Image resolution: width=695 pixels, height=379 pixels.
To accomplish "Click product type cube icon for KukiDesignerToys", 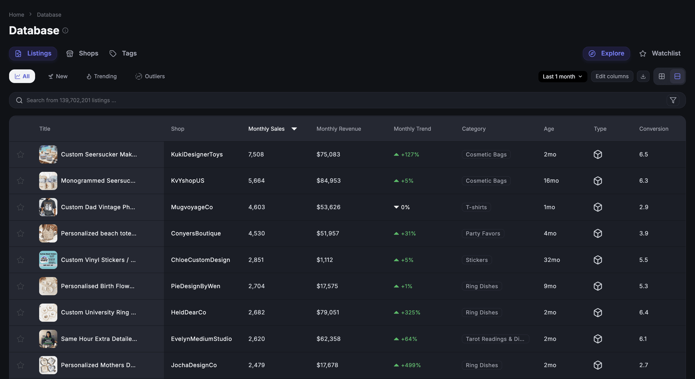I will tap(598, 154).
